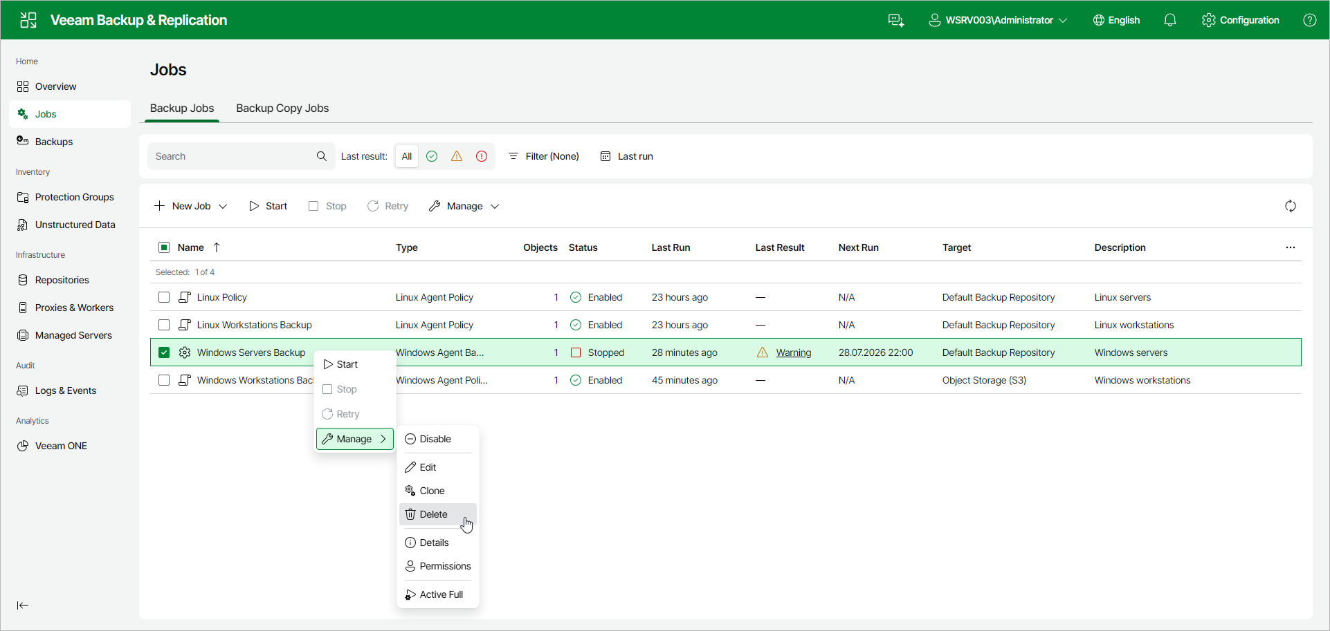
Task: Check Windows Workstations Backup row checkbox
Action: 164,380
